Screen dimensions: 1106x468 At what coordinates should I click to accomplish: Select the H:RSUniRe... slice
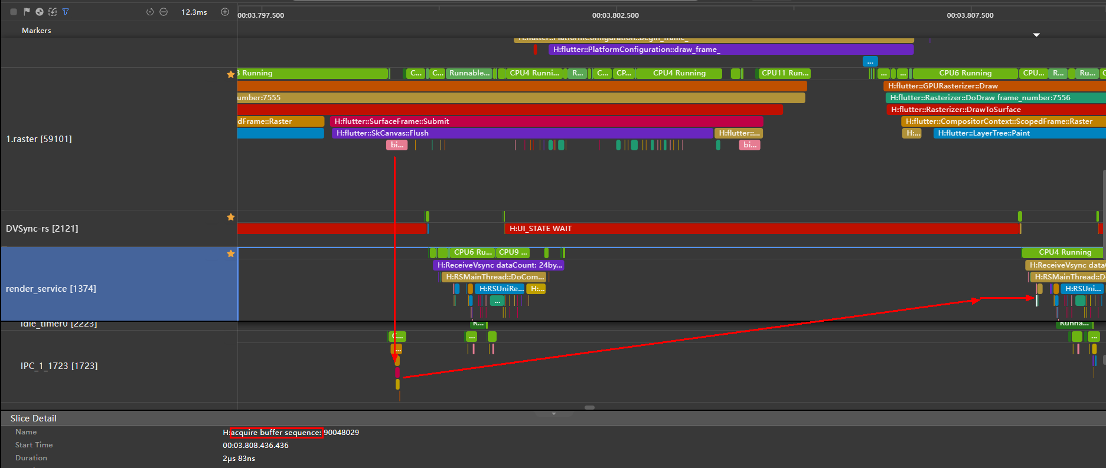(x=500, y=289)
